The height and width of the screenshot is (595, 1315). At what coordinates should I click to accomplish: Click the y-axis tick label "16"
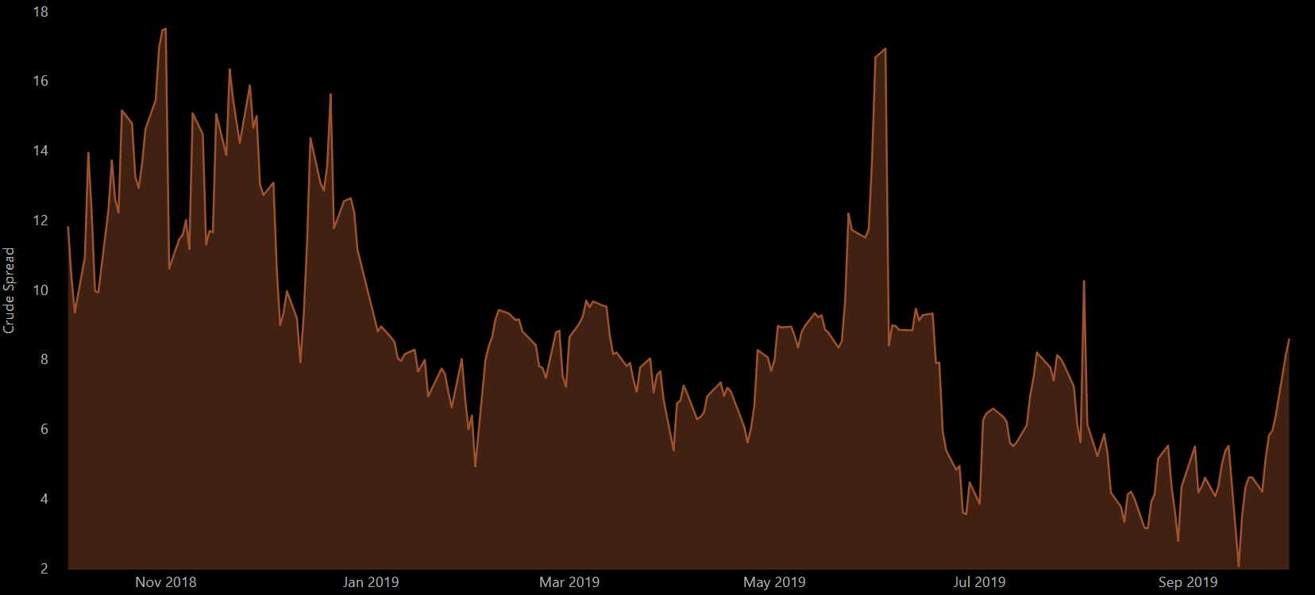point(40,81)
